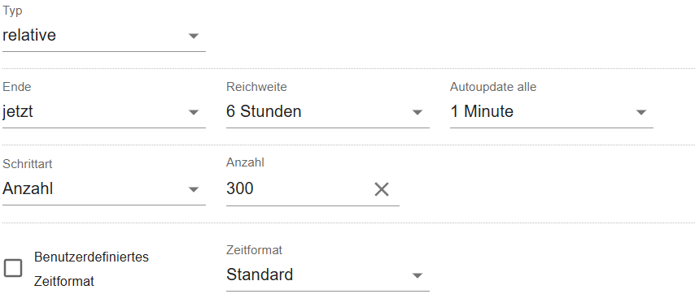Image resolution: width=695 pixels, height=307 pixels.
Task: Open the Typ dropdown showing 'relative'
Action: pyautogui.click(x=103, y=36)
